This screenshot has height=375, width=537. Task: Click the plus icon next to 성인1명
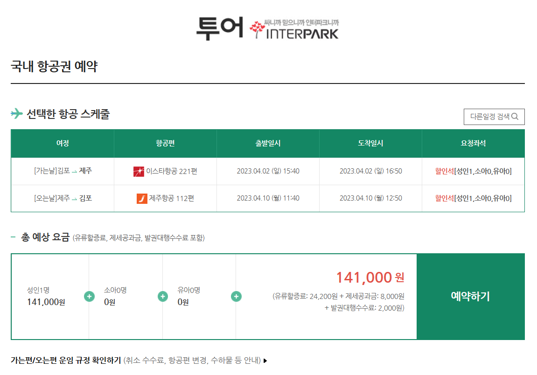pyautogui.click(x=89, y=296)
